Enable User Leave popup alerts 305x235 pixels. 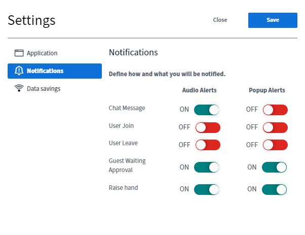pos(275,145)
